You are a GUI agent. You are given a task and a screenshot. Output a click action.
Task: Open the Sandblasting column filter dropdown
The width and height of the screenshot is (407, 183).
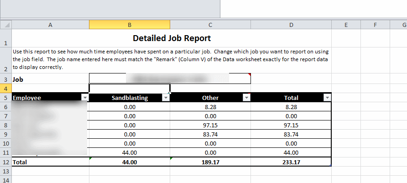(166, 98)
